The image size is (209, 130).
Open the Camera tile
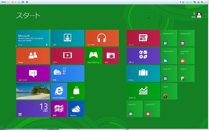pos(111,56)
